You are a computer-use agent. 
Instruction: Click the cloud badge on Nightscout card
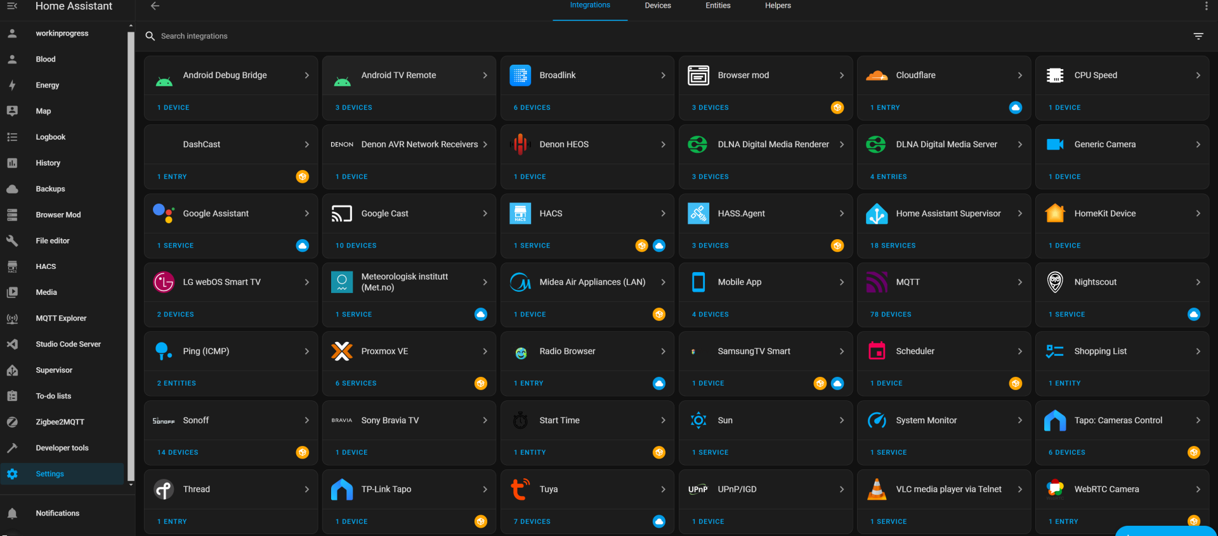click(1194, 315)
